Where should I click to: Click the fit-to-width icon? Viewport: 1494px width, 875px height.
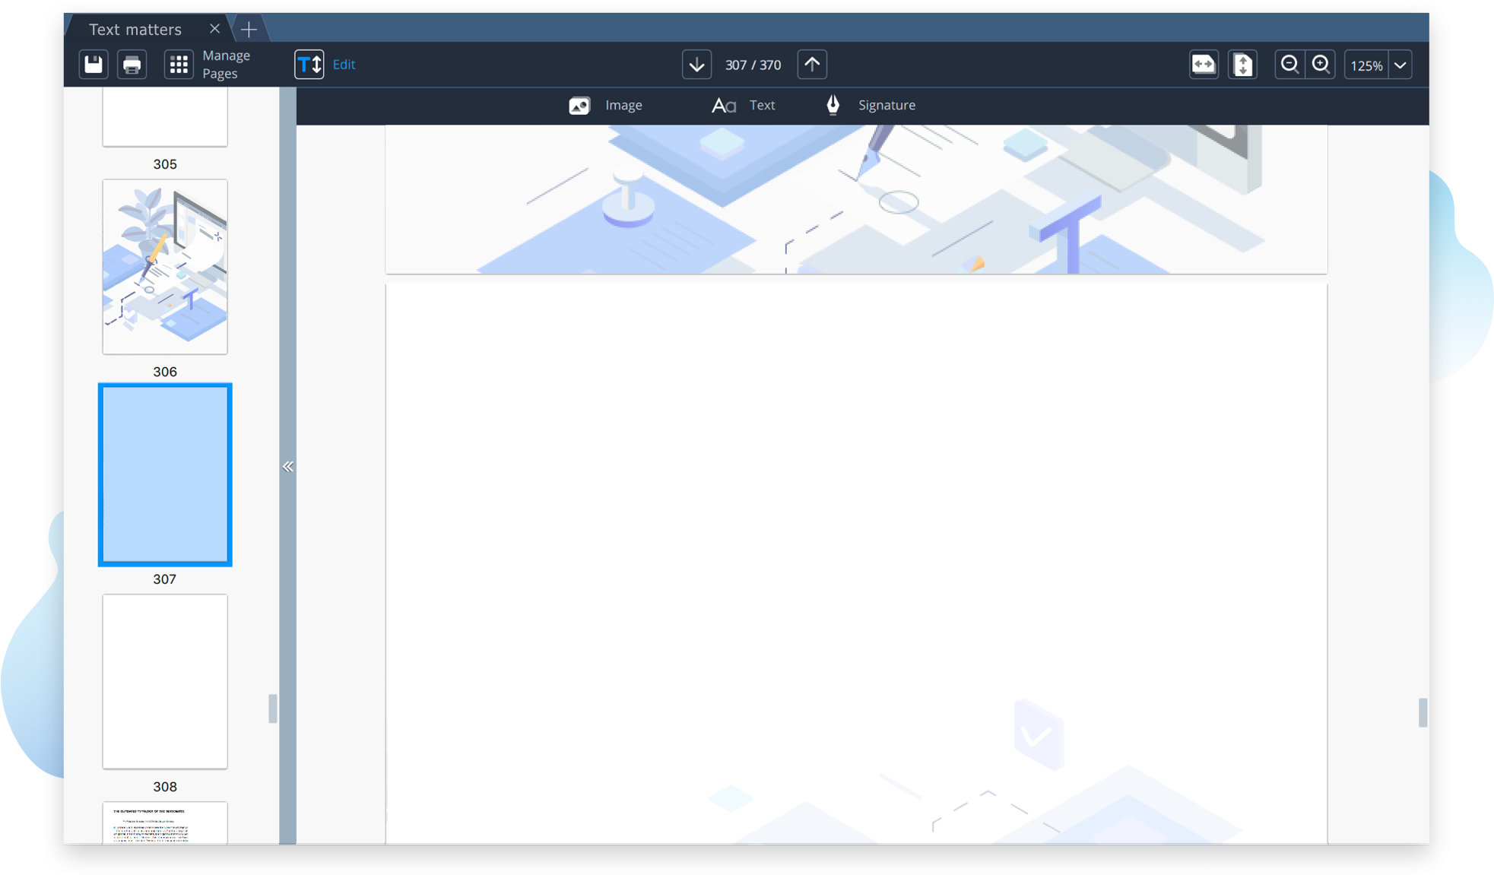pos(1204,65)
